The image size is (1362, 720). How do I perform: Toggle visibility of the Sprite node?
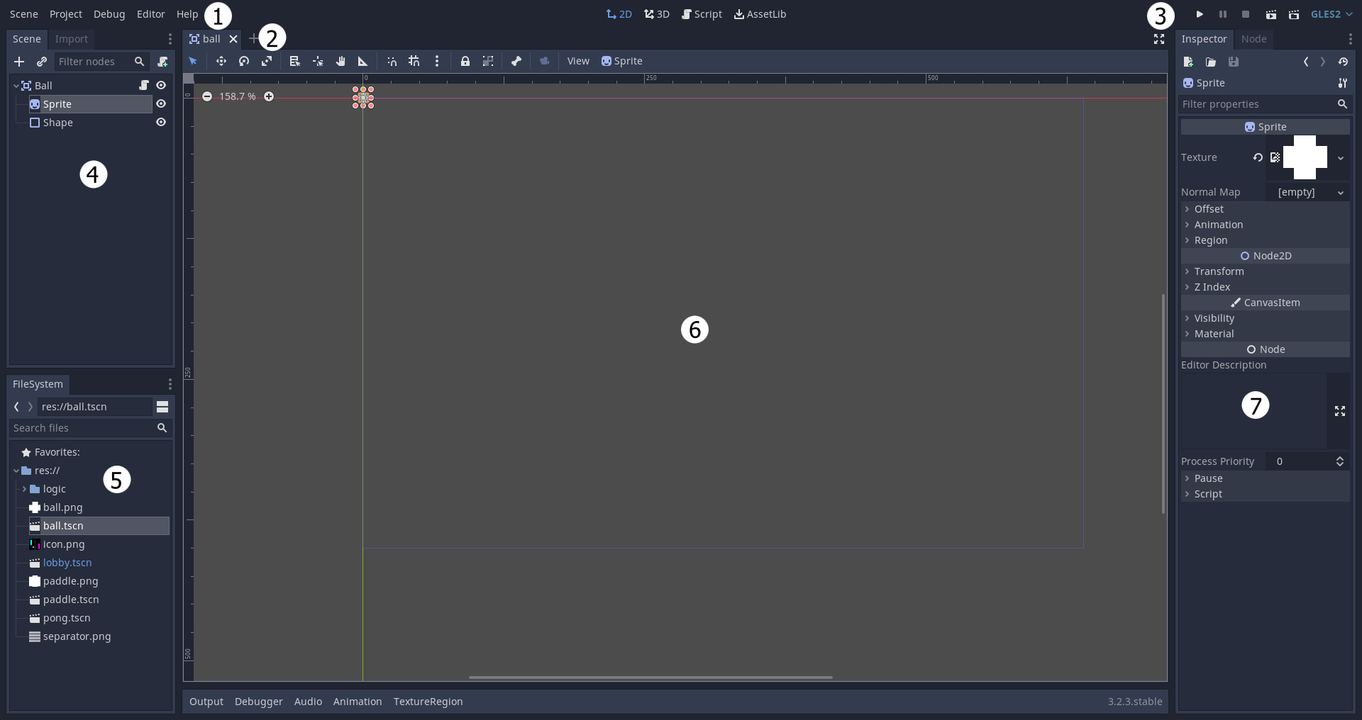pyautogui.click(x=161, y=104)
